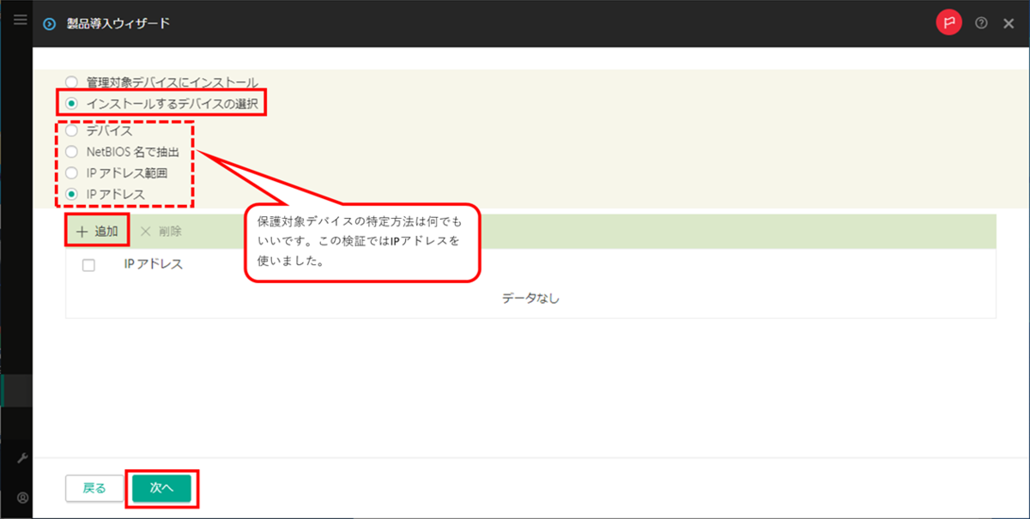
Task: Enable the IP アドレス範囲 option
Action: 70,173
